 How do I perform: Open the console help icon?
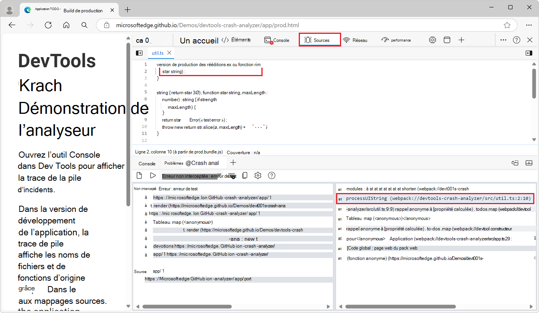[x=271, y=175]
